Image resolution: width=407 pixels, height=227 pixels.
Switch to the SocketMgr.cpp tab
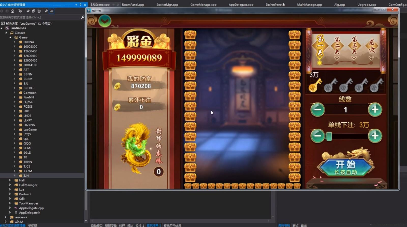[167, 5]
